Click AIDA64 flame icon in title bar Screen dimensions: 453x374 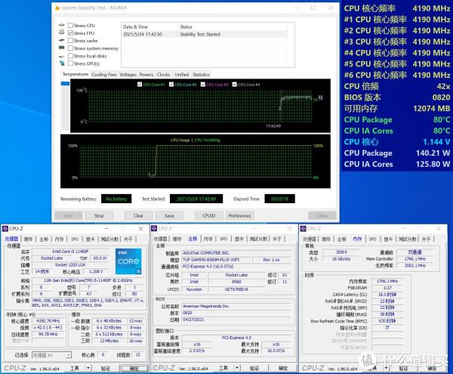pyautogui.click(x=57, y=8)
